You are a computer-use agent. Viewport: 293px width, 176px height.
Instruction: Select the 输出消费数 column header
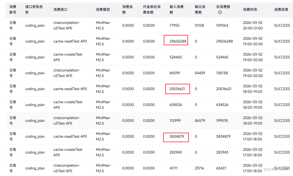click(200, 10)
